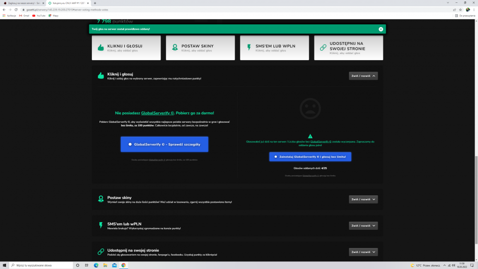Open the Do przeczytania reading list
The image size is (478, 269).
pyautogui.click(x=465, y=16)
